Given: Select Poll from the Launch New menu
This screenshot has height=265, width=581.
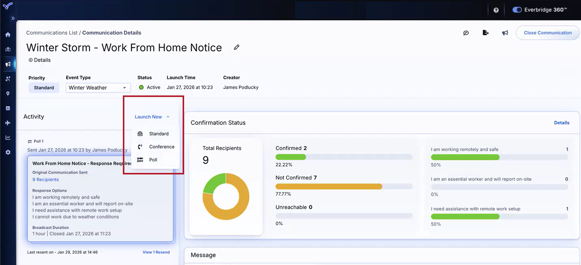Looking at the screenshot, I should [153, 160].
